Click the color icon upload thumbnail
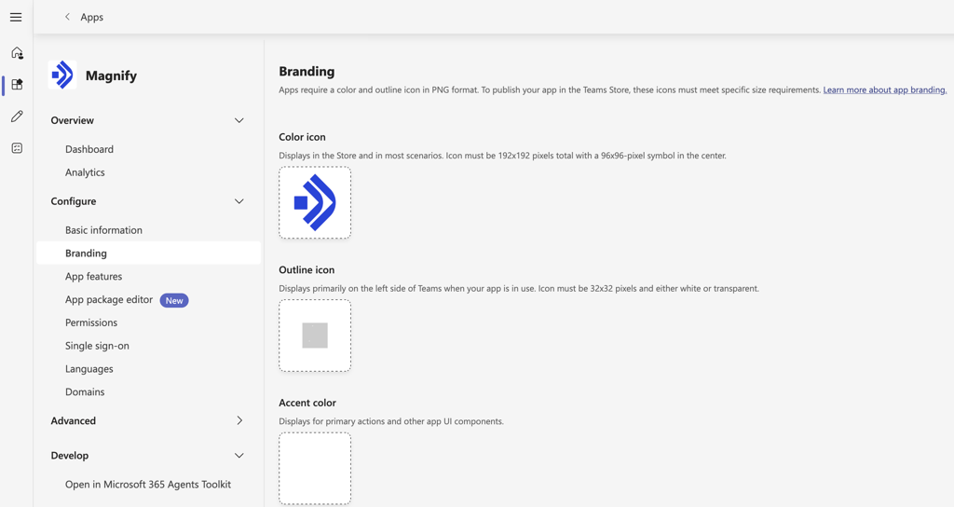 pos(315,203)
